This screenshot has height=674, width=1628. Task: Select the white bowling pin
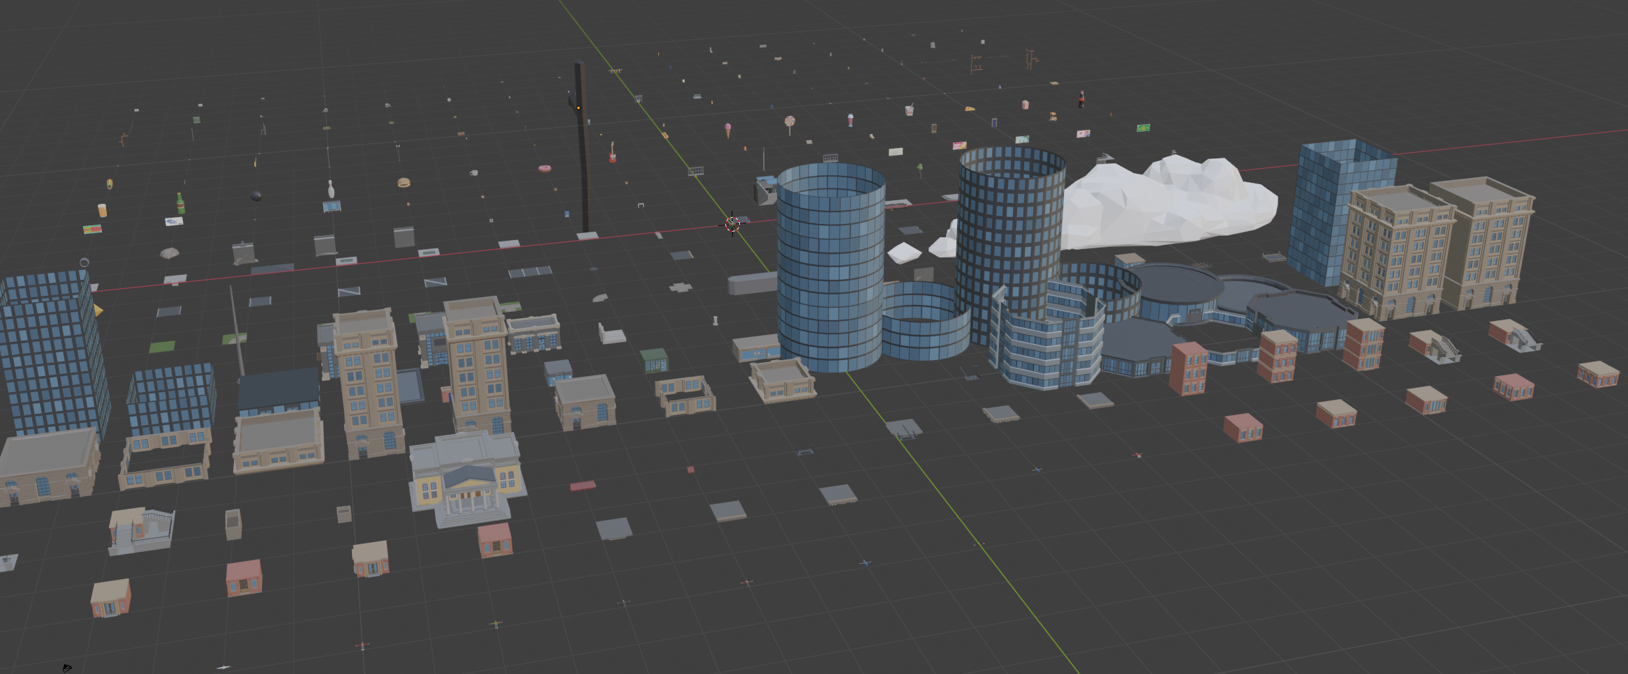[330, 189]
